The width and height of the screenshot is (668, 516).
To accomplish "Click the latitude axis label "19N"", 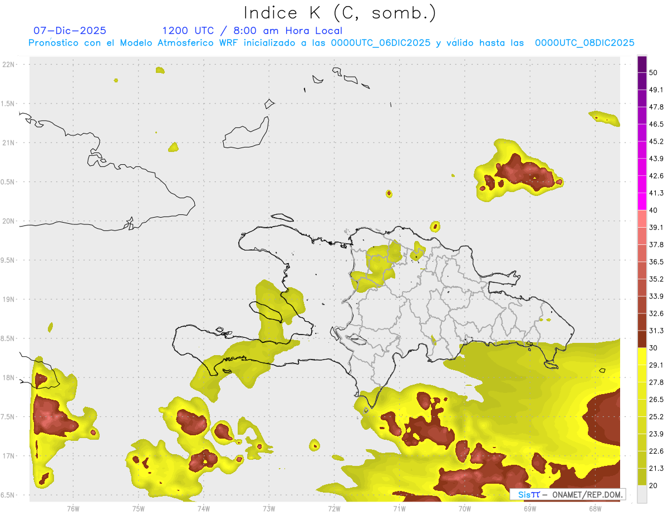I will (8, 299).
